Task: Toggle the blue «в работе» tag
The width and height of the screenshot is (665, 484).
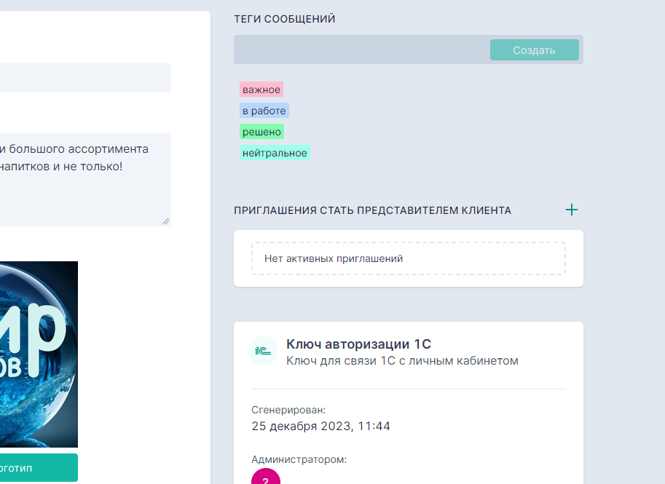Action: 264,110
